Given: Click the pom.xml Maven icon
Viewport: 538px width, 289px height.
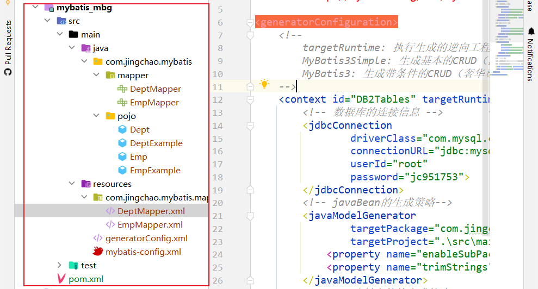Looking at the screenshot, I should [x=61, y=278].
